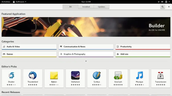This screenshot has height=96, width=172.
Task: Open the Bijiben sticky note icon
Action: 54,75
